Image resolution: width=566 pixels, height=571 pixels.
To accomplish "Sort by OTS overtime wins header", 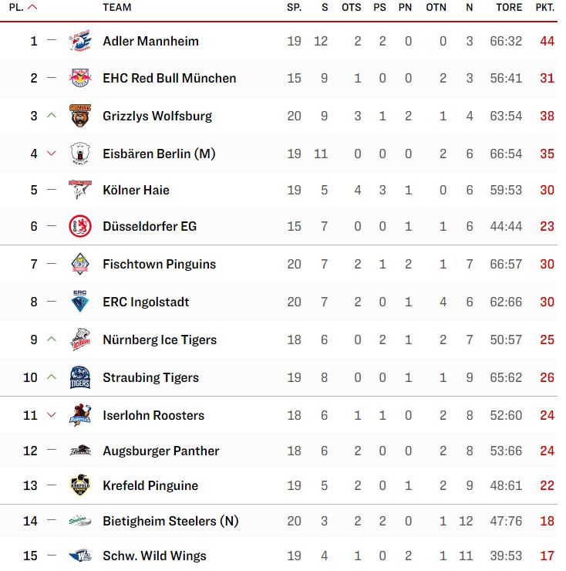I will click(352, 7).
